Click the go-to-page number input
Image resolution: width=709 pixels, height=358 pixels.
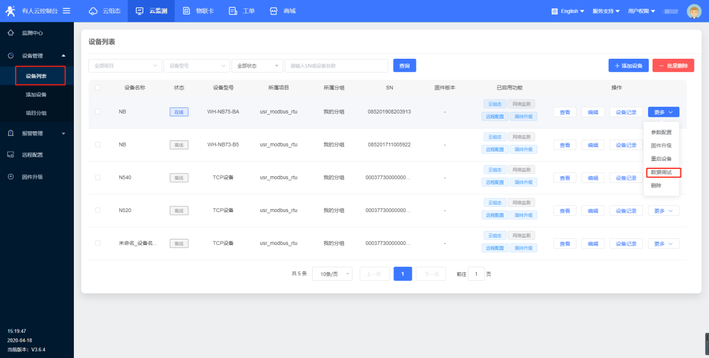476,274
